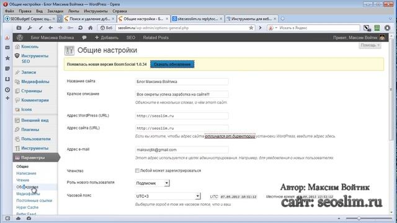Open the 'Файл' menu
The height and width of the screenshot is (223, 397).
pos(9,11)
